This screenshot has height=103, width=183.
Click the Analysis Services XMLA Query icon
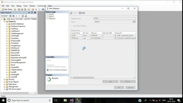pyautogui.click(x=25, y=9)
